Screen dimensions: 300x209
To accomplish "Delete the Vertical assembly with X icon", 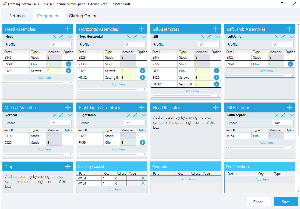I will tap(55, 115).
